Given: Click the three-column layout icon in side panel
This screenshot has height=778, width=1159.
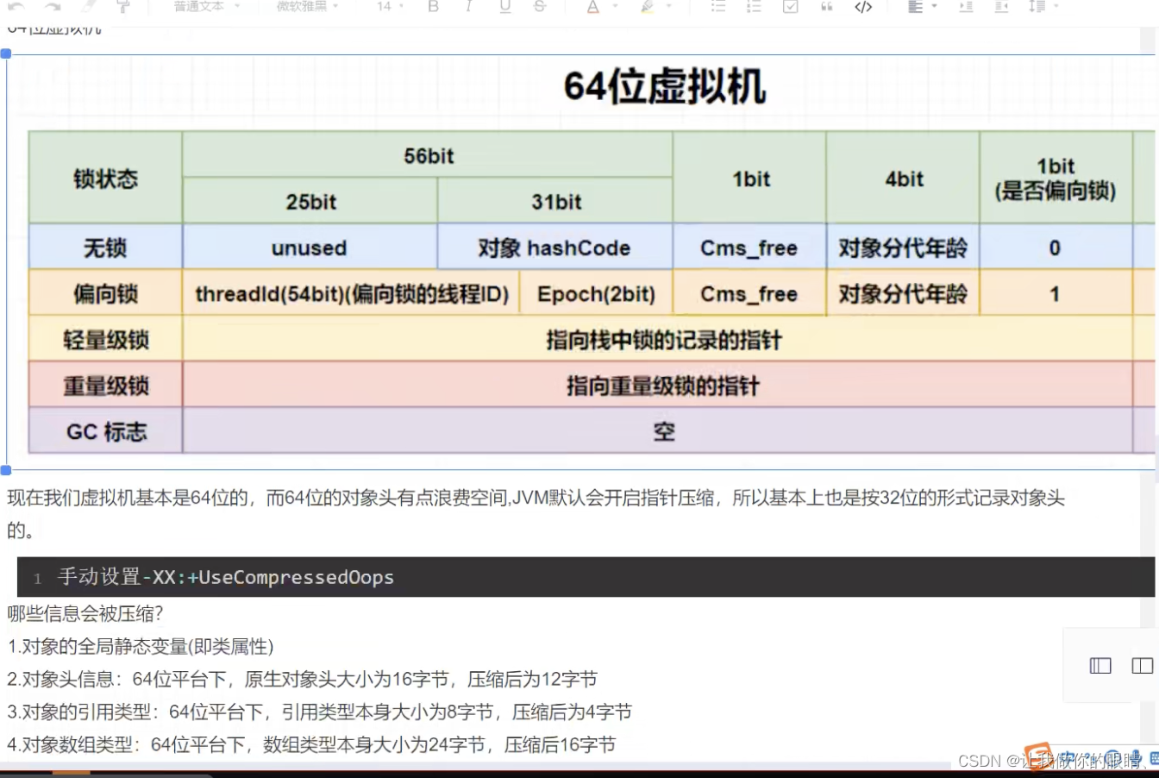Looking at the screenshot, I should pos(1100,665).
